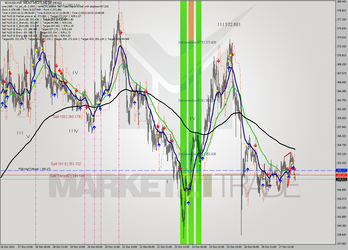348x250 pixels.
Task: Click the 356.325 price axis value
Action: [341, 136]
